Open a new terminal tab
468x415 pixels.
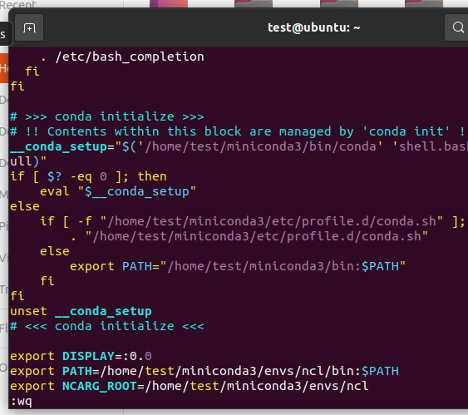(29, 27)
